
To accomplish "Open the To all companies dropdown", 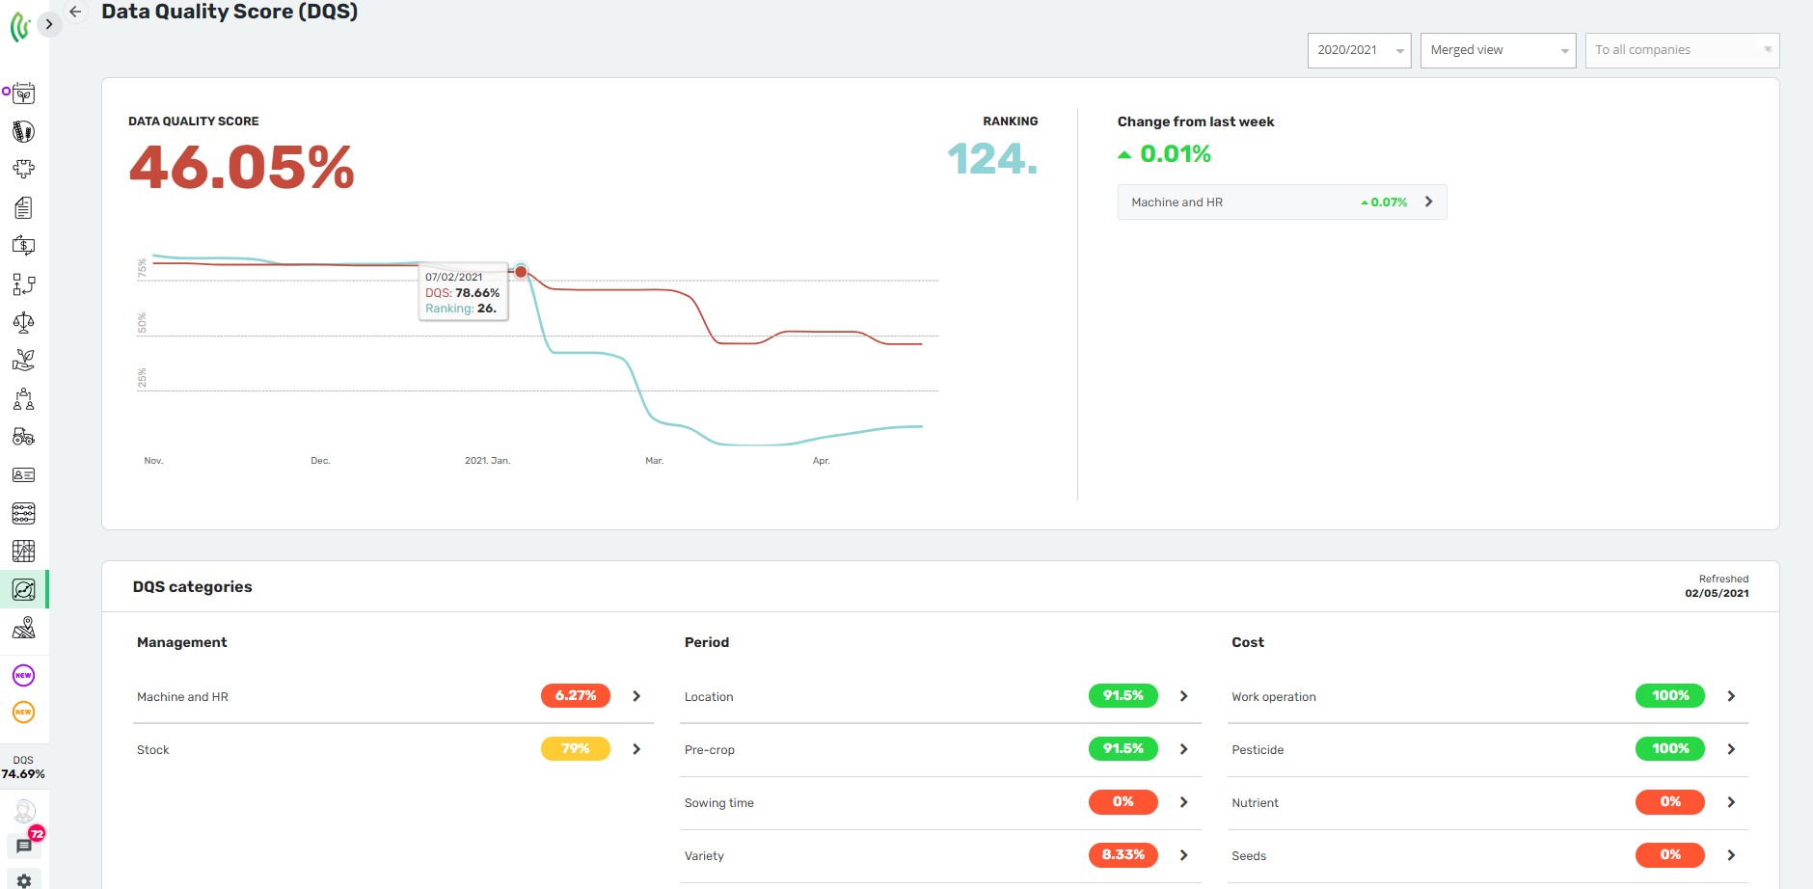I will coord(1681,50).
